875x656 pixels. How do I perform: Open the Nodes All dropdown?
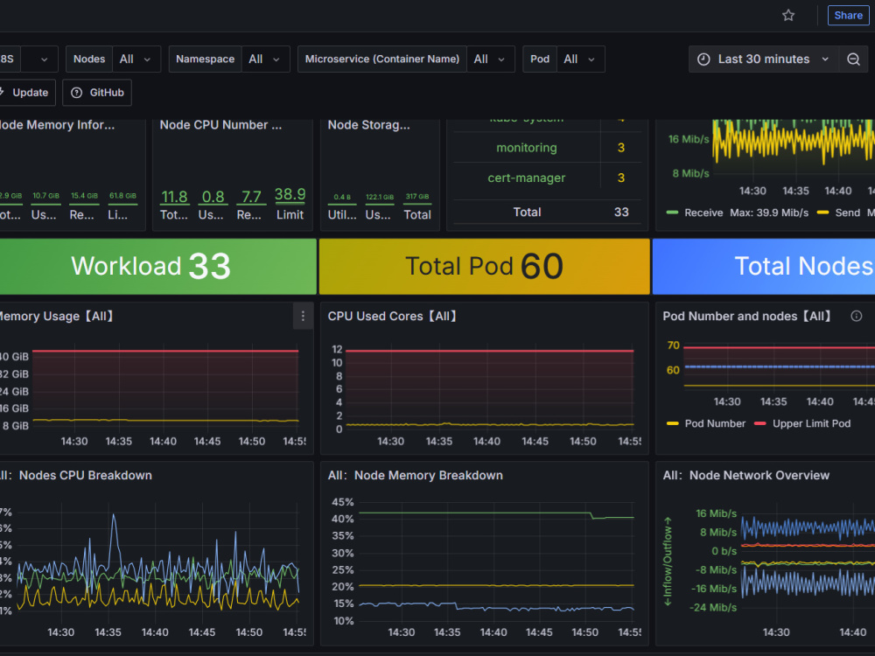pyautogui.click(x=136, y=59)
